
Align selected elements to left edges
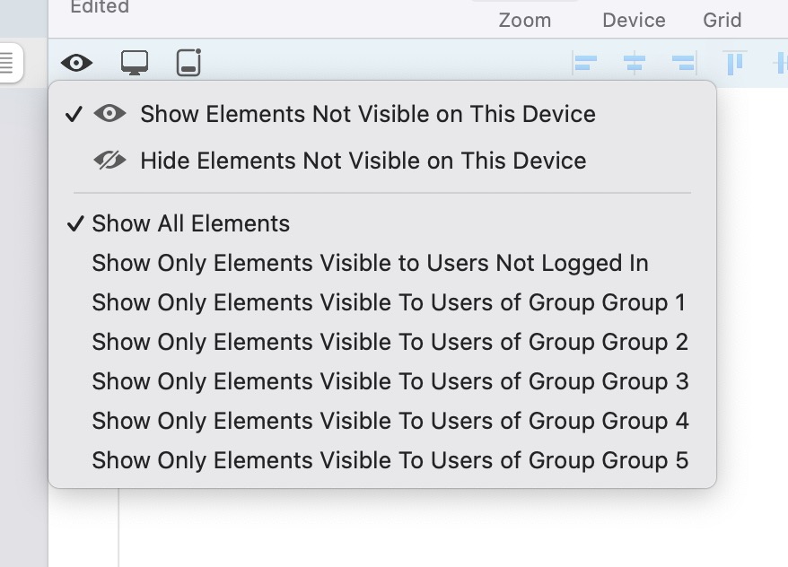click(584, 64)
